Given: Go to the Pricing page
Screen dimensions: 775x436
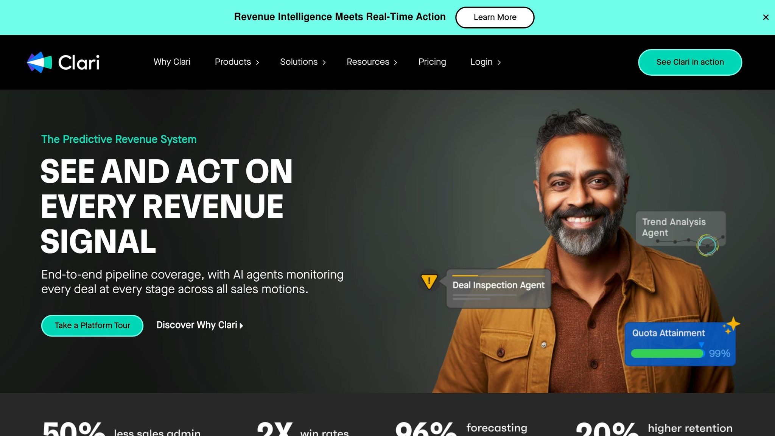Looking at the screenshot, I should [x=432, y=62].
